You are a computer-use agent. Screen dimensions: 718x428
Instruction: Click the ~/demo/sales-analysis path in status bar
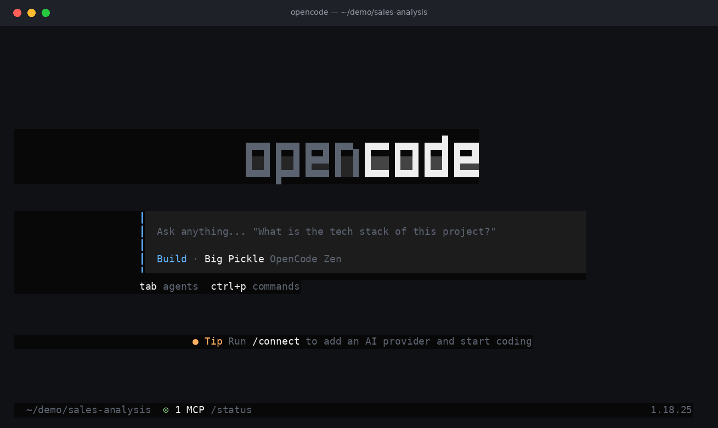88,410
